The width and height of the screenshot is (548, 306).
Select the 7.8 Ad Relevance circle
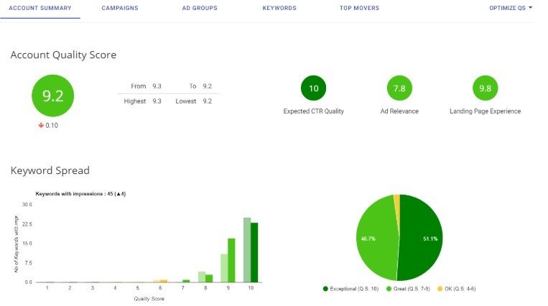[399, 88]
